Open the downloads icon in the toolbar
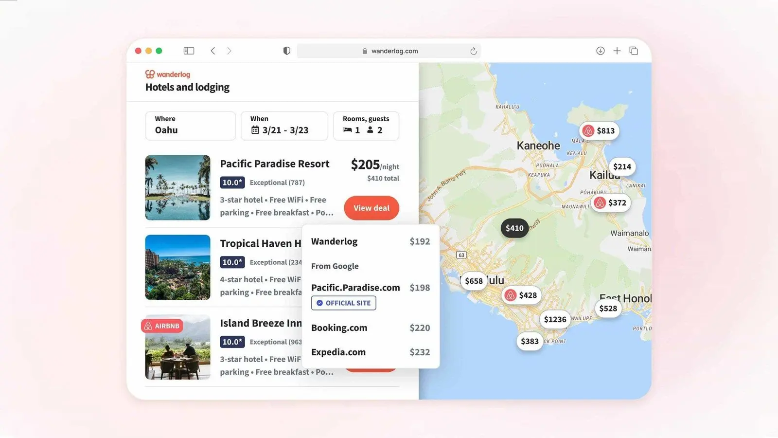The height and width of the screenshot is (438, 778). [x=601, y=51]
